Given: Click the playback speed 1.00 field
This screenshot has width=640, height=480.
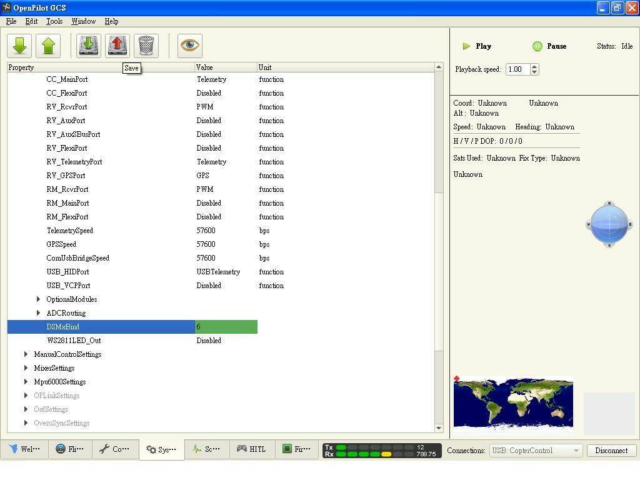Looking at the screenshot, I should (x=518, y=69).
